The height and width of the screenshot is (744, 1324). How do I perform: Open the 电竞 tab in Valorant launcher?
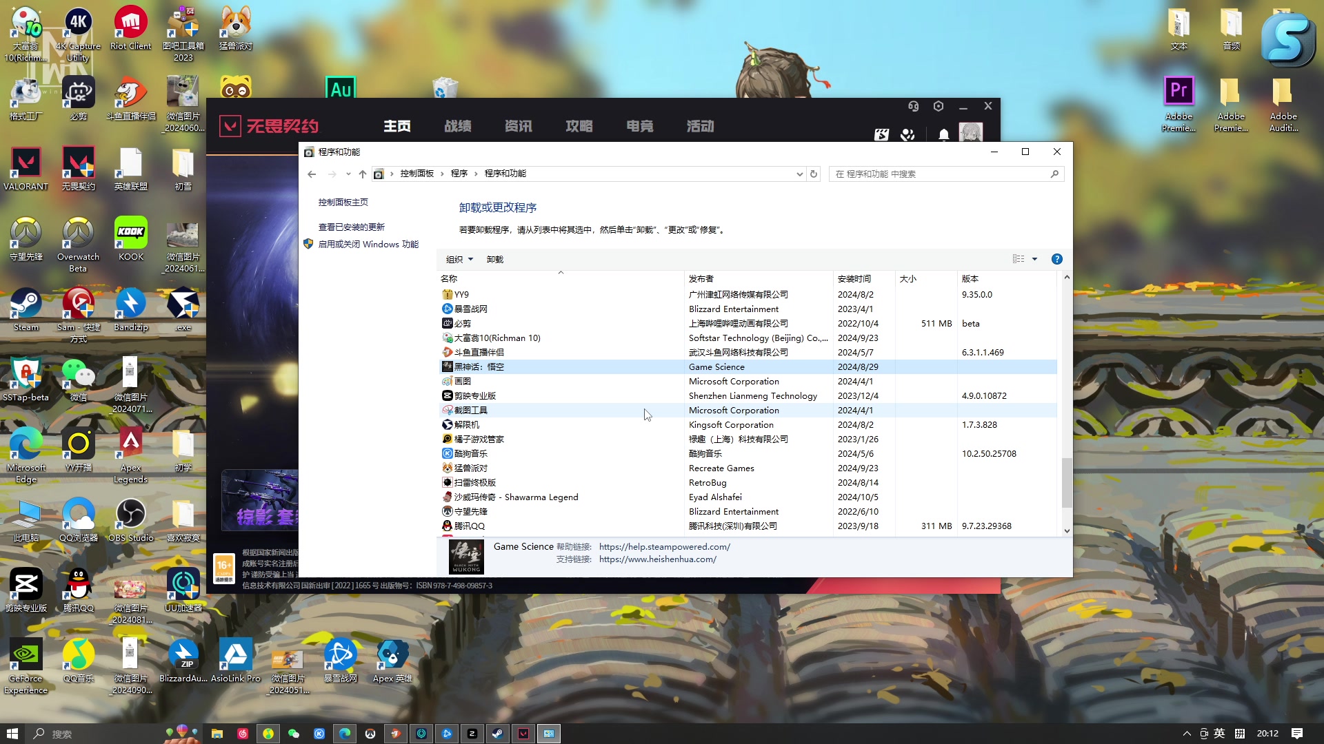(x=639, y=126)
